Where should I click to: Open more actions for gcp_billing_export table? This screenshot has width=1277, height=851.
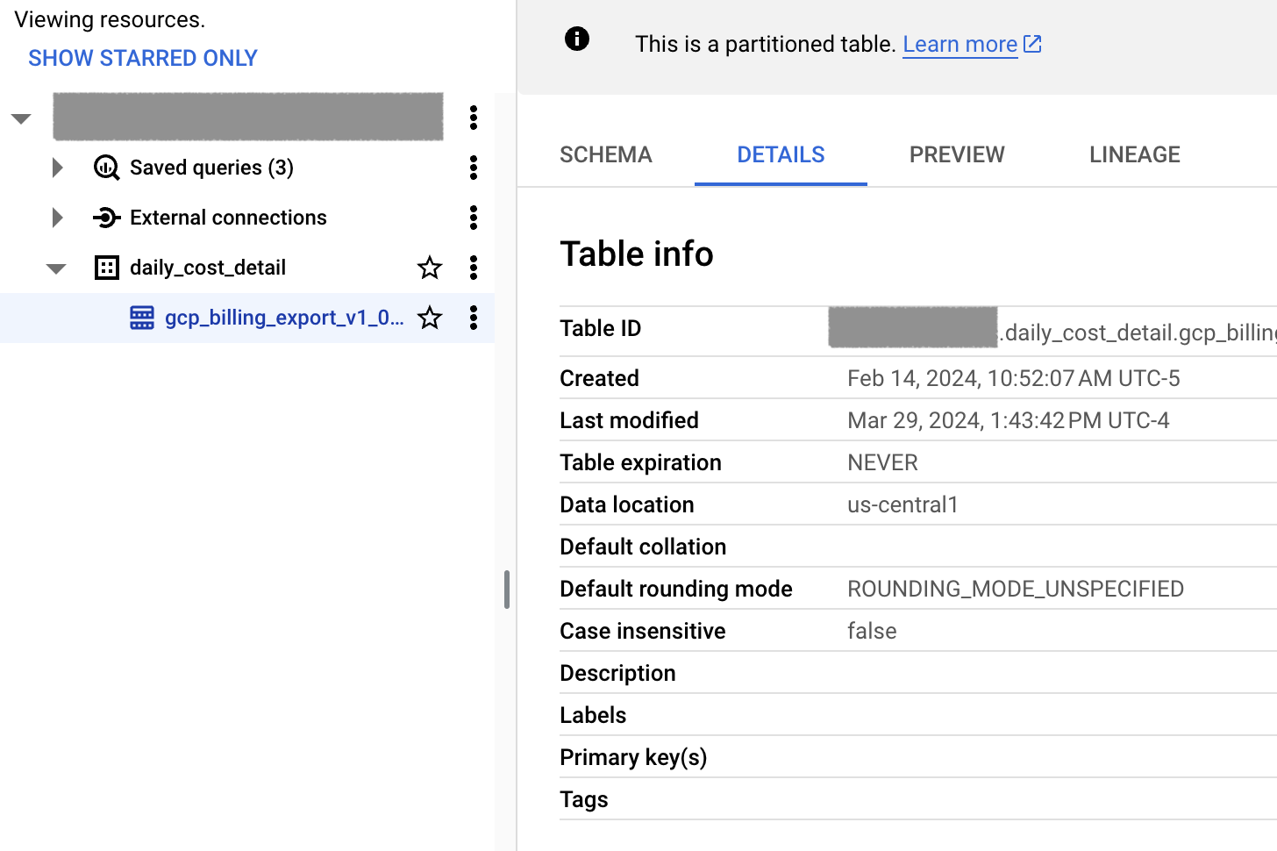tap(474, 318)
